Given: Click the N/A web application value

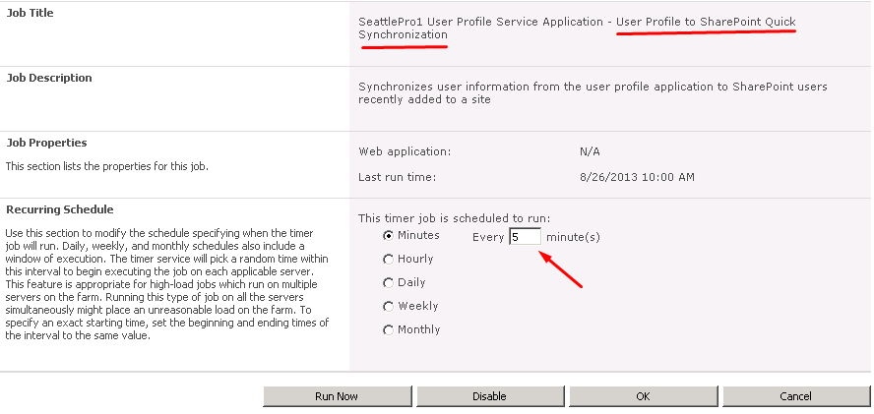Looking at the screenshot, I should [590, 151].
